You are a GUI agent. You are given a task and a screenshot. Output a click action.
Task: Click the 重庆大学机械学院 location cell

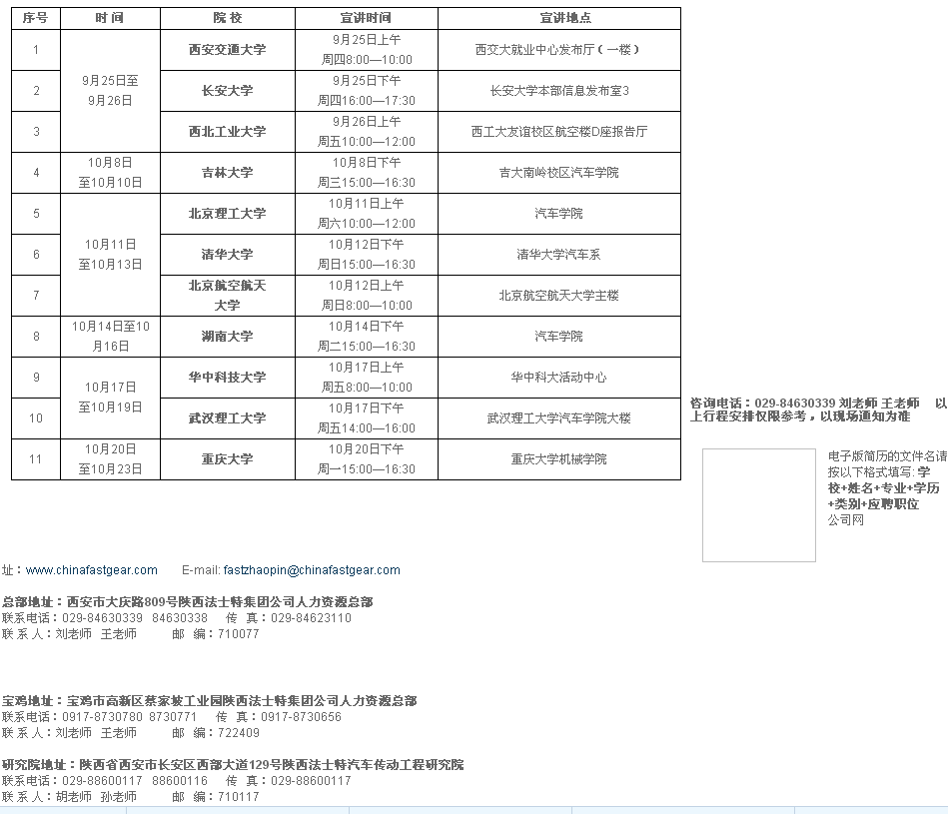click(558, 458)
